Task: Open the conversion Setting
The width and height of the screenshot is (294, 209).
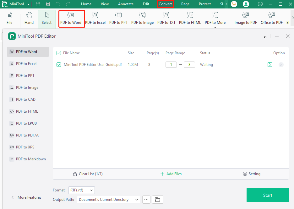Action: (251, 174)
